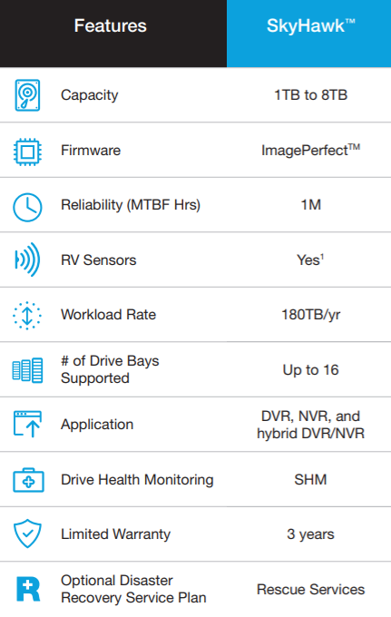This screenshot has width=391, height=617.
Task: Select the Reliability clock icon
Action: [x=27, y=207]
